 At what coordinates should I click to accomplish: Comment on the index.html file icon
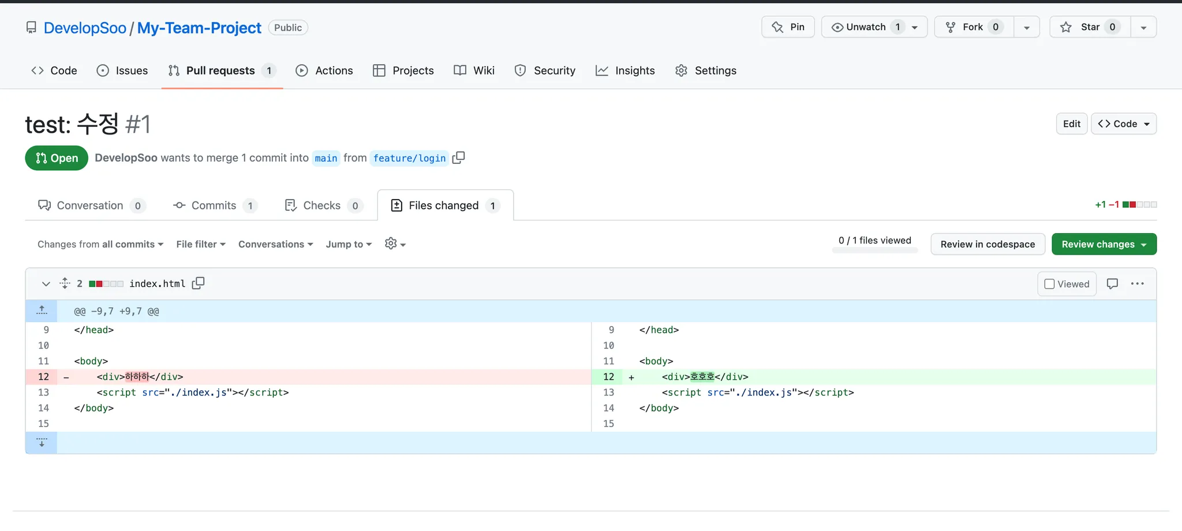coord(1112,284)
